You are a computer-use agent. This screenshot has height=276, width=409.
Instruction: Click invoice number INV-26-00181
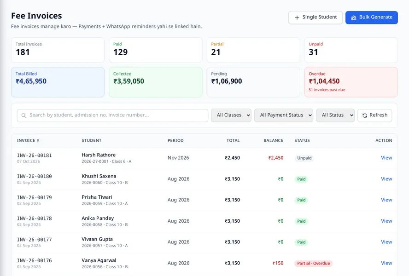point(35,155)
